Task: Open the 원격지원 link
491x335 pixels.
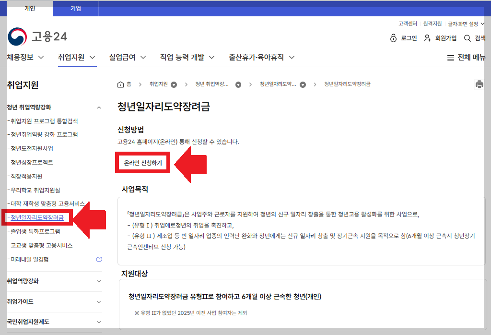Action: click(433, 24)
